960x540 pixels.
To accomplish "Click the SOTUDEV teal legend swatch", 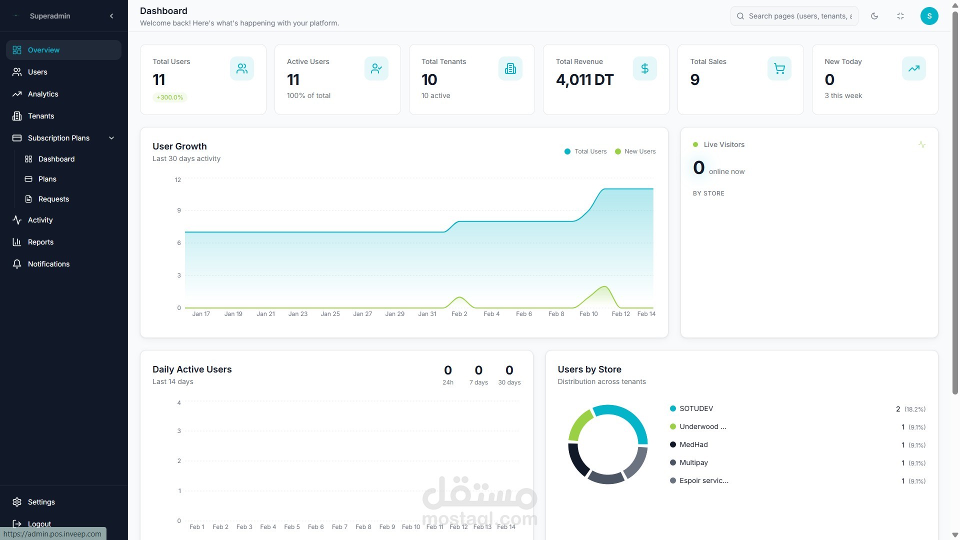I will [x=672, y=408].
